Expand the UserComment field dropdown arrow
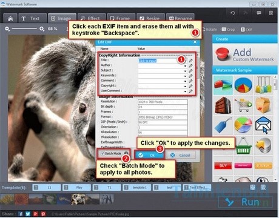Viewport: 279px width, 218px height. click(x=185, y=91)
